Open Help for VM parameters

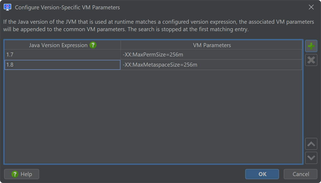tap(22, 174)
